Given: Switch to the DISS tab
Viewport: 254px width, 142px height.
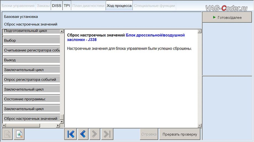Looking at the screenshot, I should (x=57, y=6).
